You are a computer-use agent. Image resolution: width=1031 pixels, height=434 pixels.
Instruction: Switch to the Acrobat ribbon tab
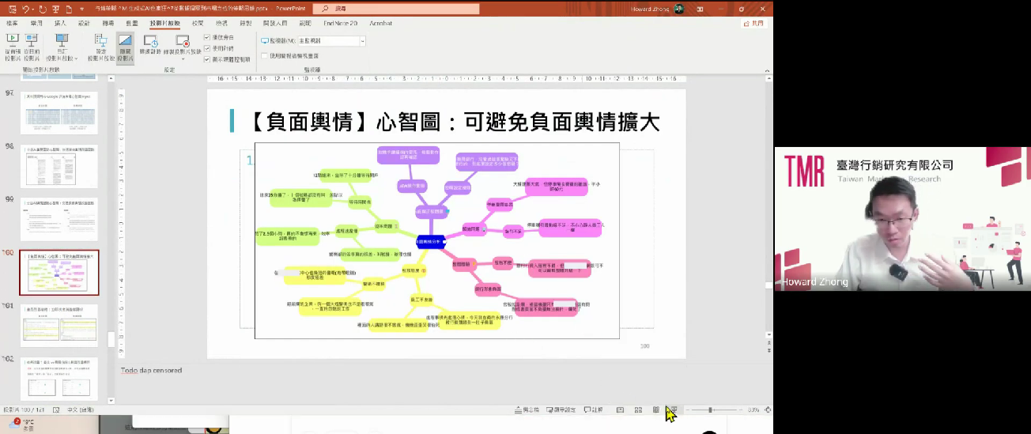380,24
